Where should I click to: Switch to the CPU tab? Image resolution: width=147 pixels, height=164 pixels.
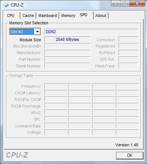13,15
